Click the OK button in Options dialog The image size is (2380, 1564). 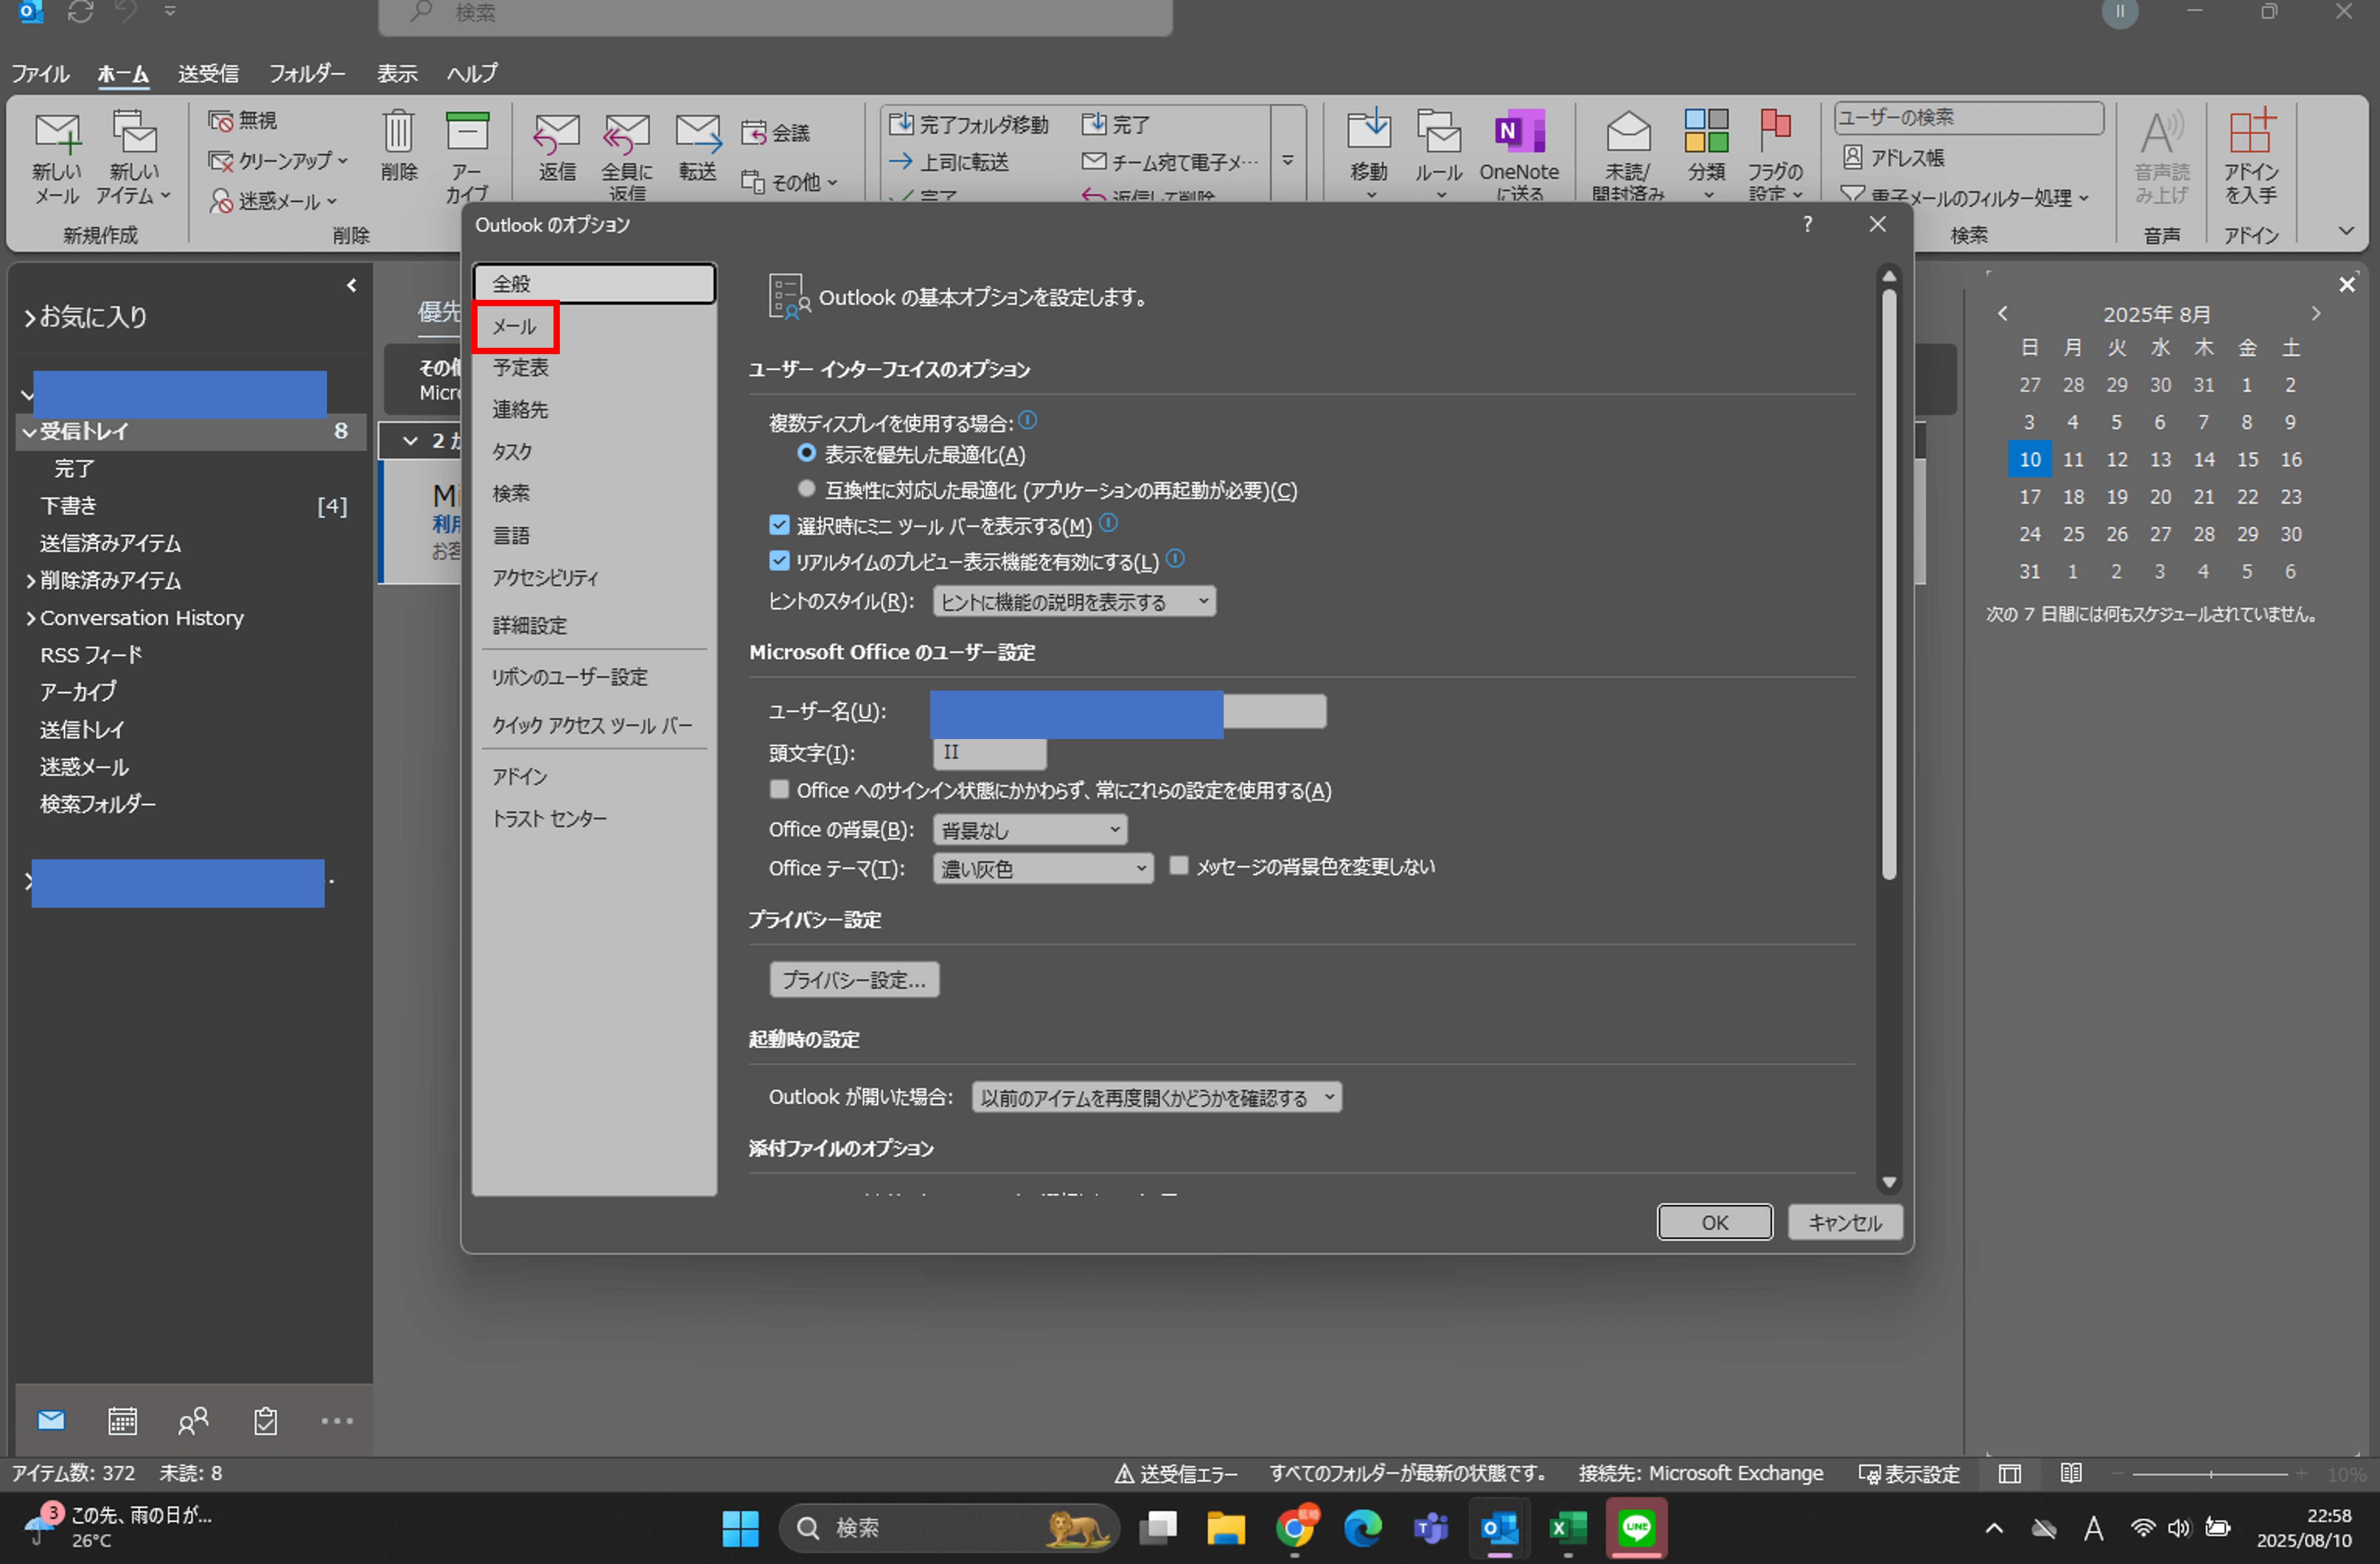click(x=1714, y=1221)
